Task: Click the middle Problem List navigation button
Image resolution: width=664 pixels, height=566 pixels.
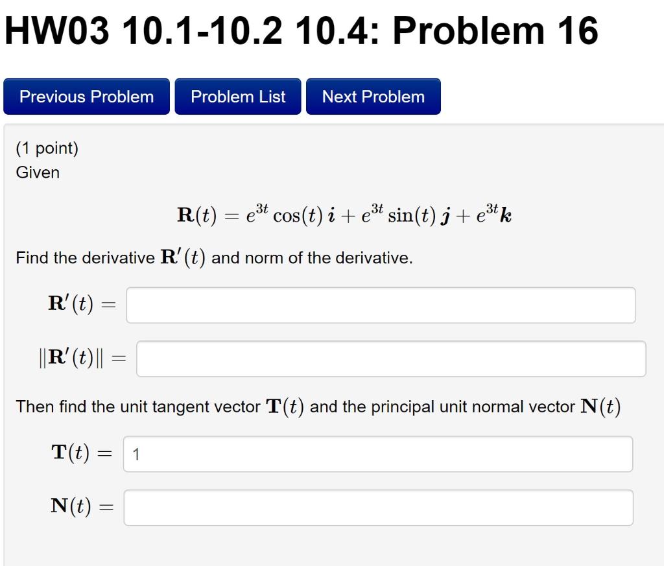Action: coord(237,96)
